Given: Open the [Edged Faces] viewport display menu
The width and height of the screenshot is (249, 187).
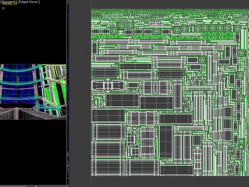Looking at the screenshot, I should 29,2.
